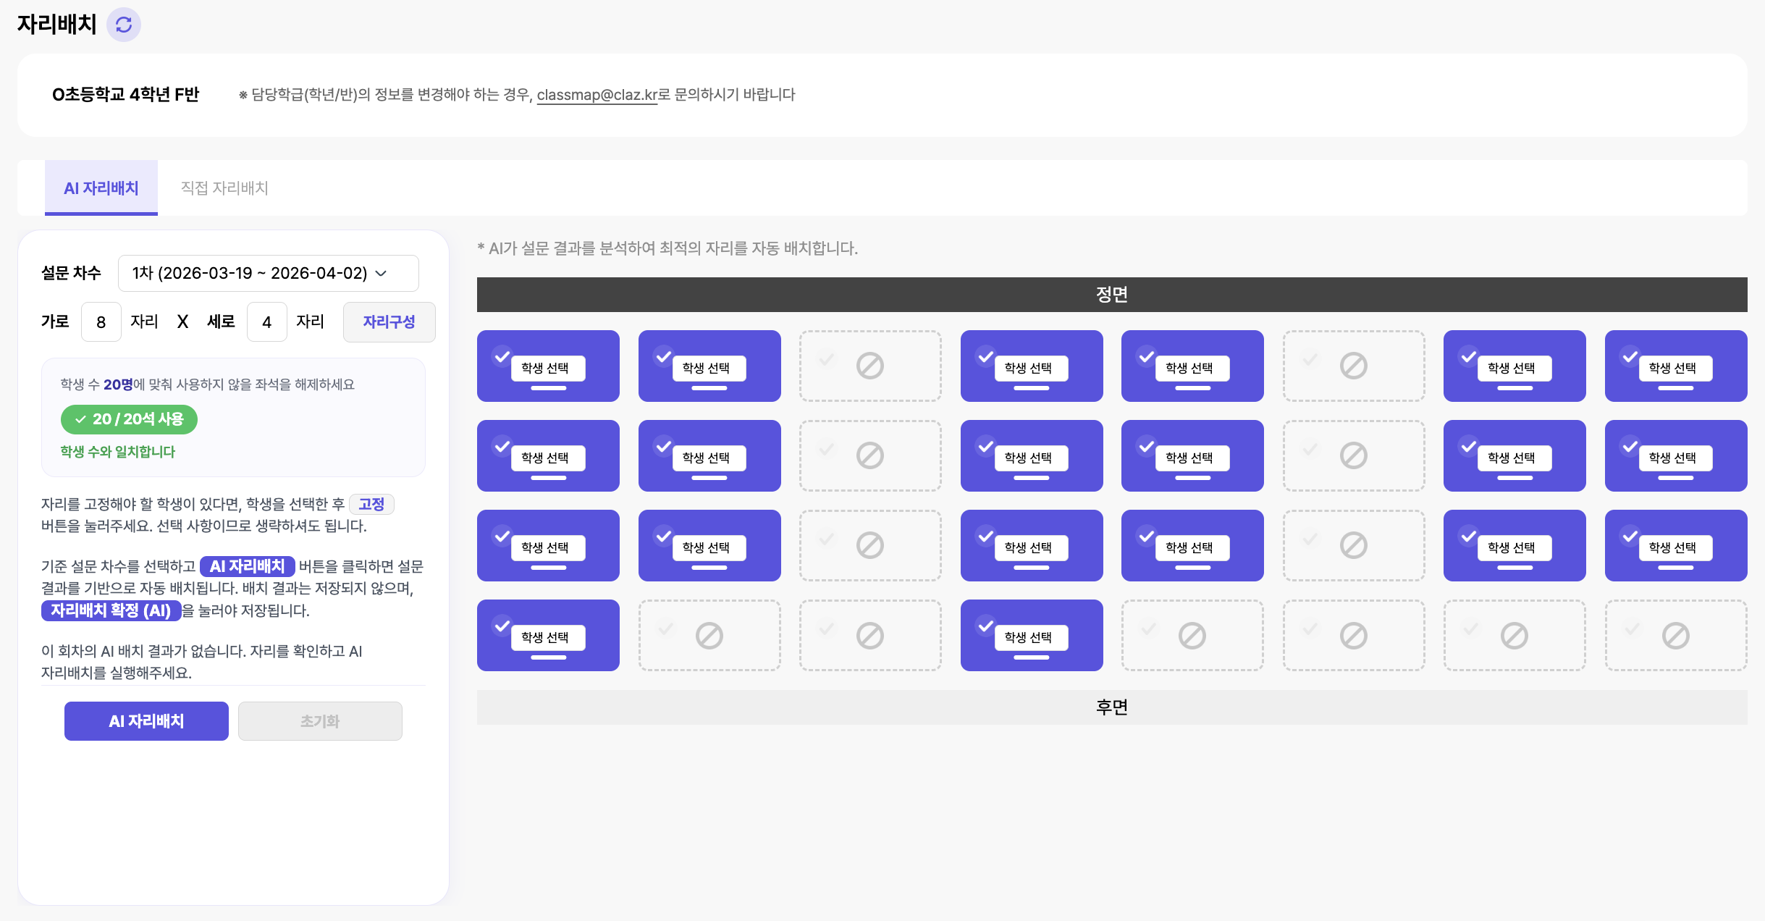Click disabled-seat icon in row 3, column 3
This screenshot has width=1765, height=921.
[x=869, y=545]
